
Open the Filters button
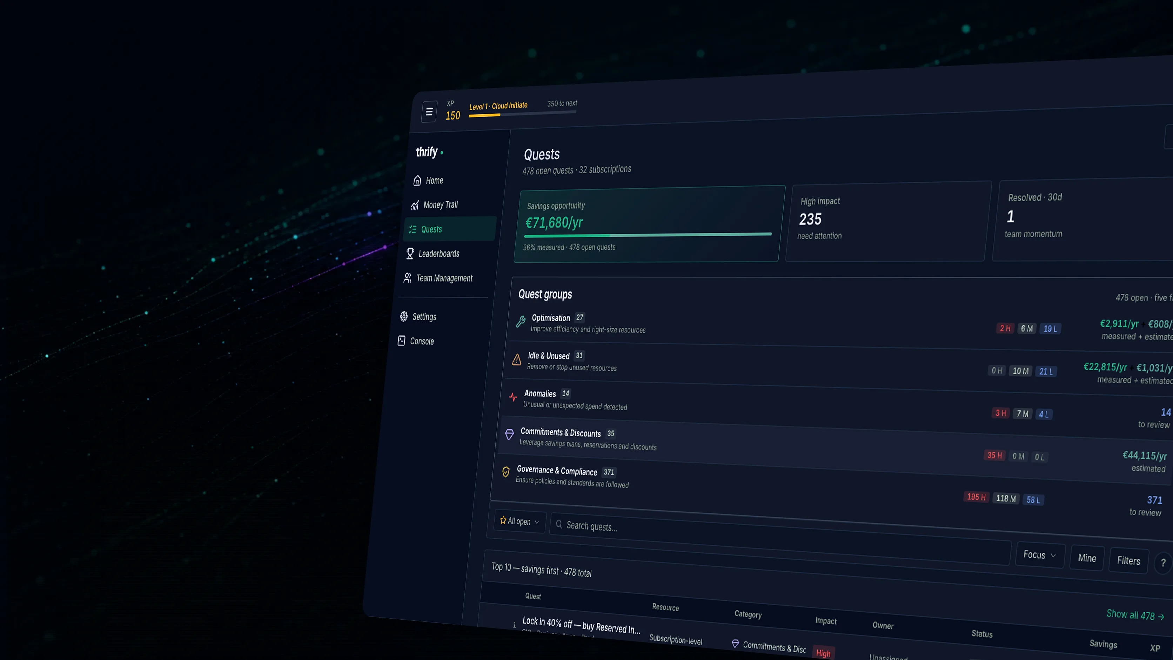(x=1128, y=561)
